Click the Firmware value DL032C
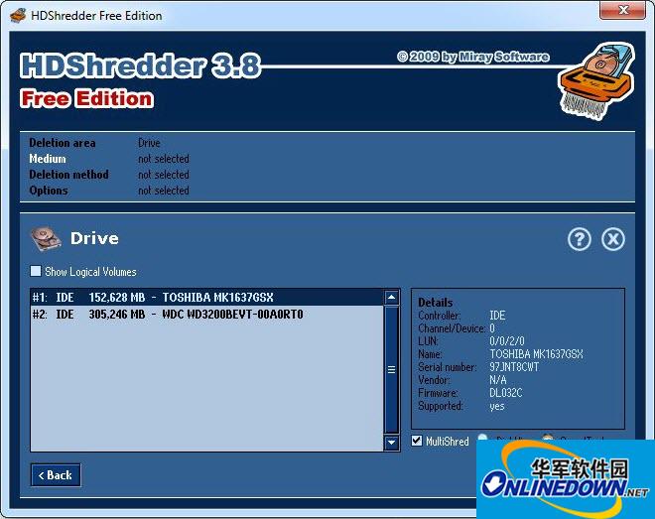655x519 pixels. click(x=506, y=393)
